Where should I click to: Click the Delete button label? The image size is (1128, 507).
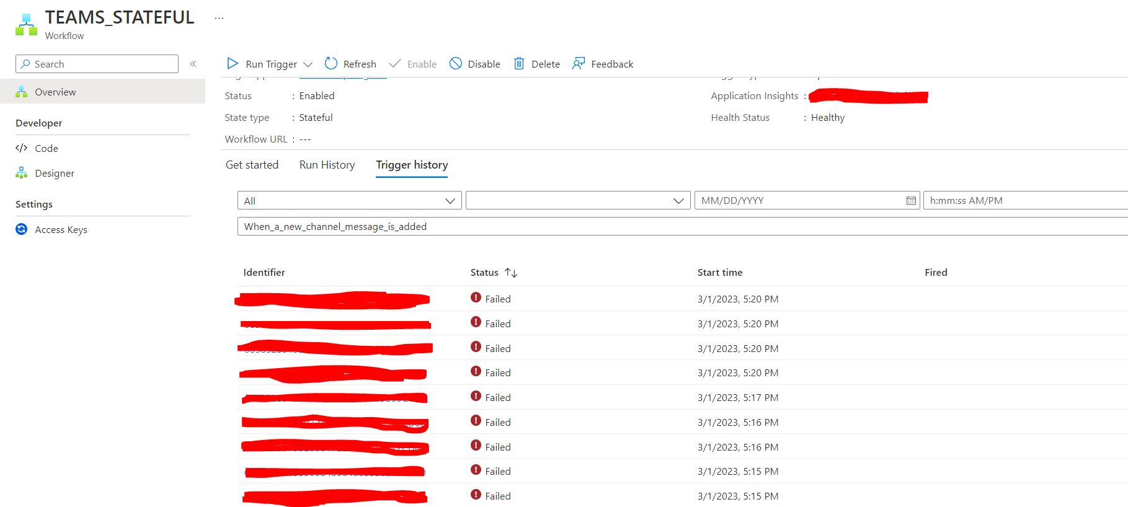(546, 64)
